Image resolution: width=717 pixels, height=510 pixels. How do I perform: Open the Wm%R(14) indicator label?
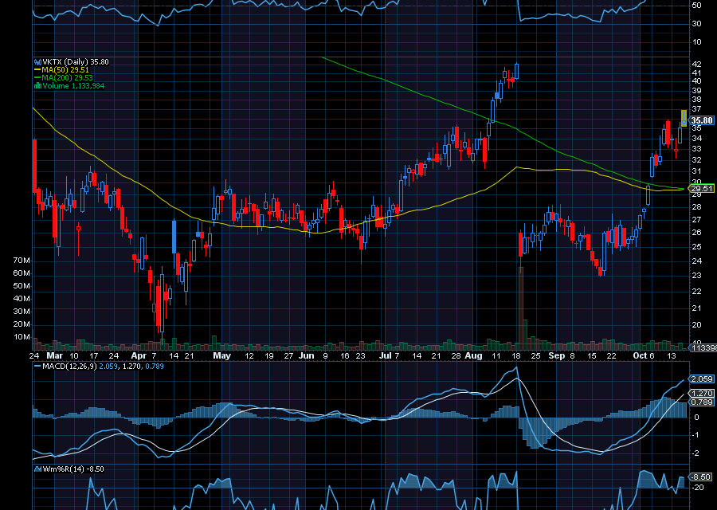(x=61, y=469)
